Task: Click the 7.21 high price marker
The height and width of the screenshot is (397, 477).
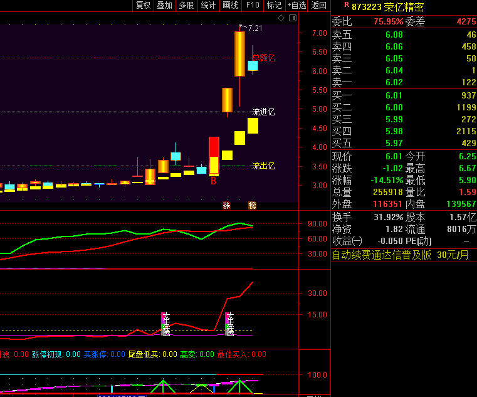Action: [254, 28]
